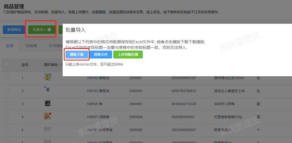This screenshot has height=143, width=292.
Task: Click the category cell 100505.梅
Action: [x=95, y=104]
